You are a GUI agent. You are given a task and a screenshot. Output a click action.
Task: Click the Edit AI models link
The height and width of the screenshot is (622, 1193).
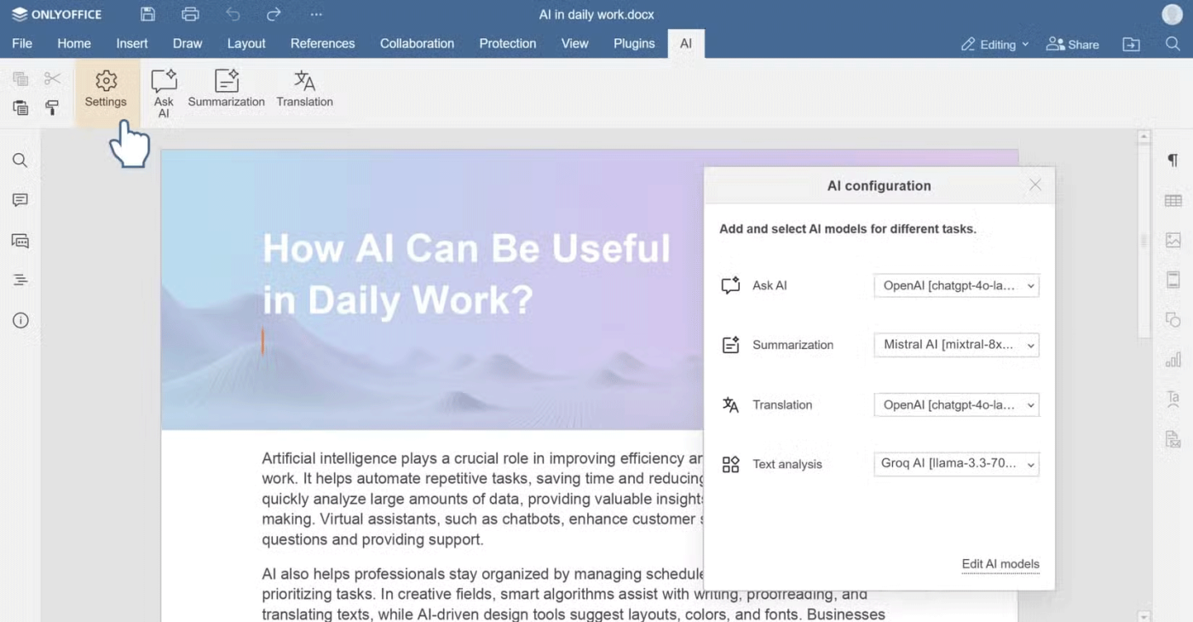click(x=1000, y=564)
